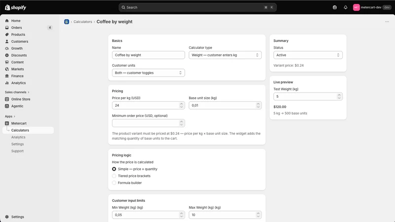Open Metercart Analytics submenu item

(x=18, y=137)
